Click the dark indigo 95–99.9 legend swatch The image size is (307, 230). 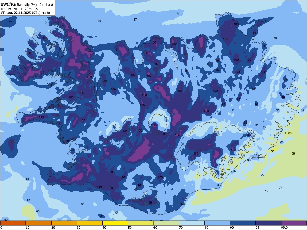click(x=268, y=223)
